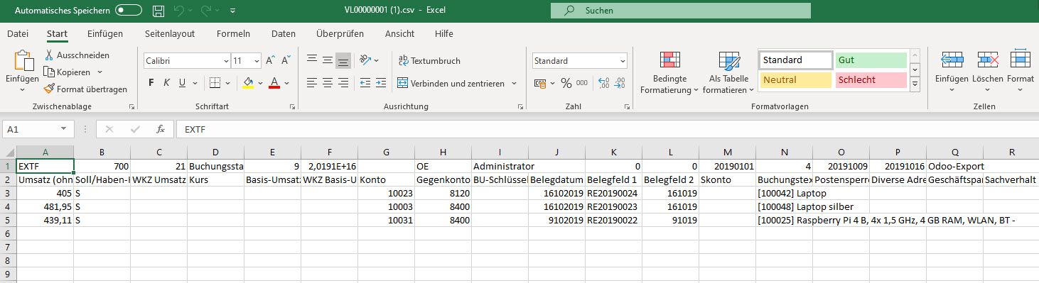Open the Datei tab

(x=18, y=33)
